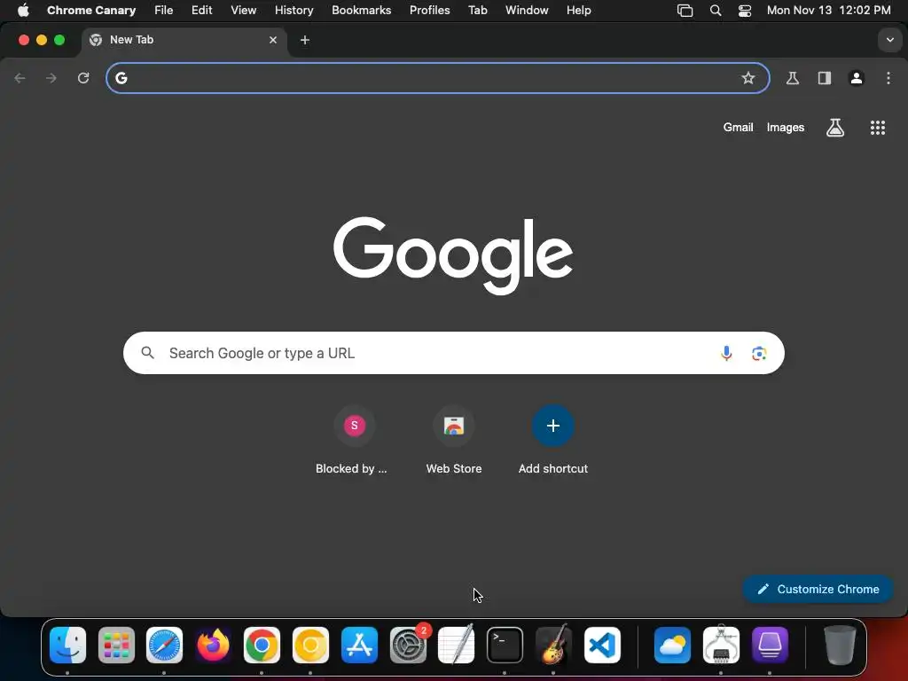Viewport: 908px width, 681px height.
Task: Click the Google logo
Action: (453, 256)
